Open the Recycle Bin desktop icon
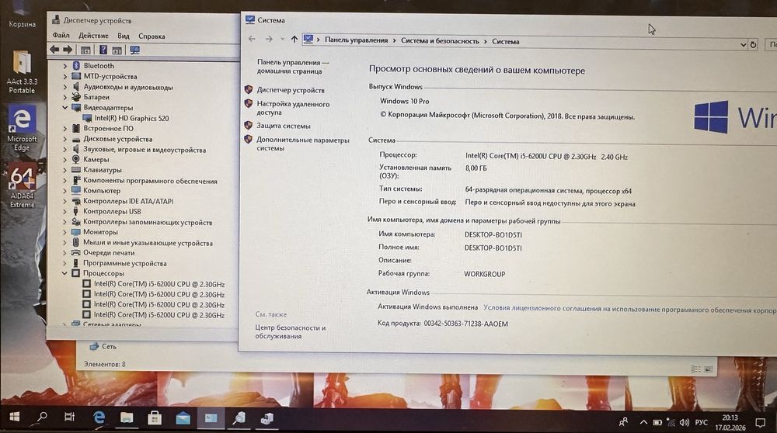Image resolution: width=777 pixels, height=433 pixels. (x=22, y=15)
